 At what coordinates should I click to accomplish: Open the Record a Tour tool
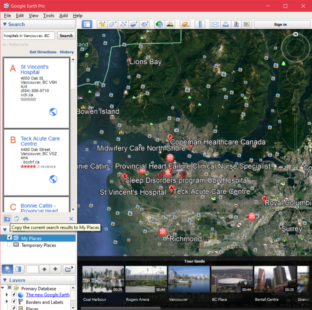pos(145,24)
